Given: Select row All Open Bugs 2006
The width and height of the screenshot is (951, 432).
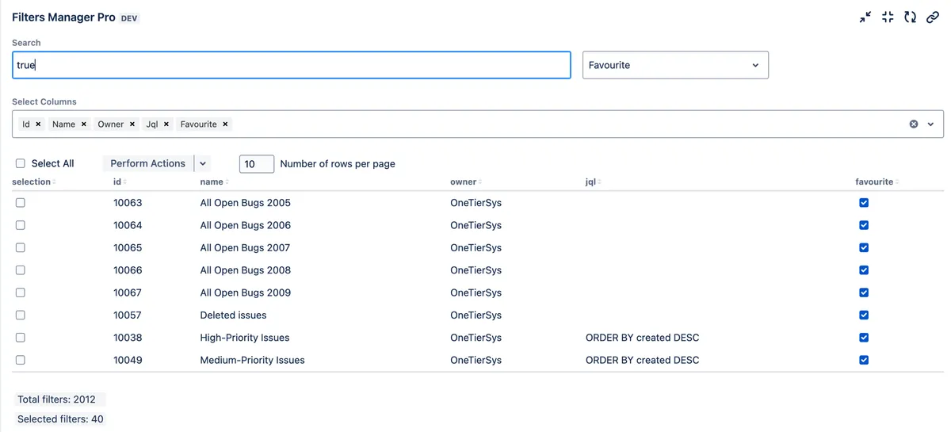Looking at the screenshot, I should pyautogui.click(x=21, y=225).
